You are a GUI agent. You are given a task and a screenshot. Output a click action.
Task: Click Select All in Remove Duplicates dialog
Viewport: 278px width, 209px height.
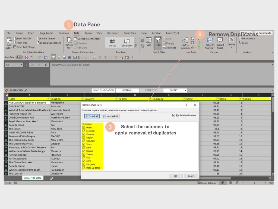(x=92, y=116)
